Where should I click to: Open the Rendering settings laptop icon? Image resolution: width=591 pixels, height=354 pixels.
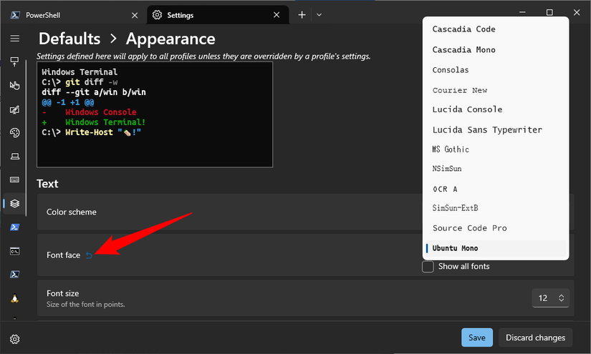(x=15, y=156)
